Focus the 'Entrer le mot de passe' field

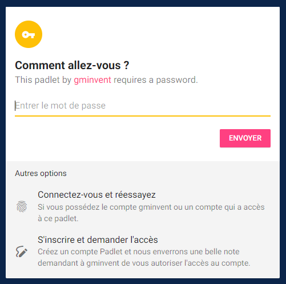click(143, 106)
